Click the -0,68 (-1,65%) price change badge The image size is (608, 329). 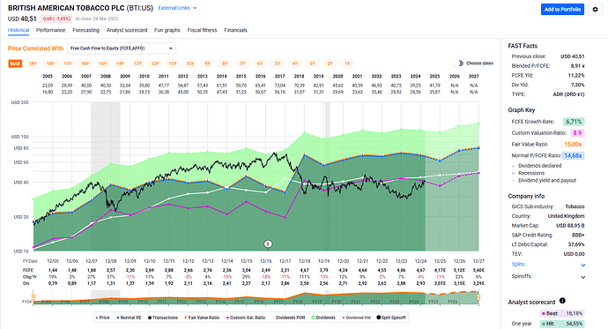56,19
